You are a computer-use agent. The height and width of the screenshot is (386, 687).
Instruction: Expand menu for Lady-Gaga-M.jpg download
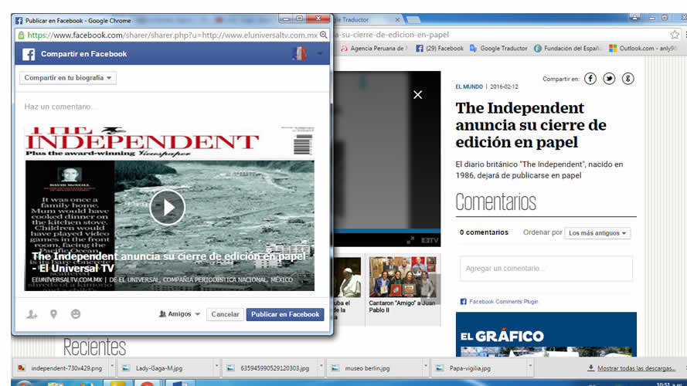tap(216, 366)
